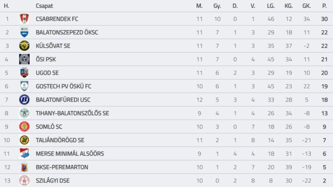The width and height of the screenshot is (333, 187).
Task: Click the Külsővat SE club crest
Action: click(x=24, y=46)
